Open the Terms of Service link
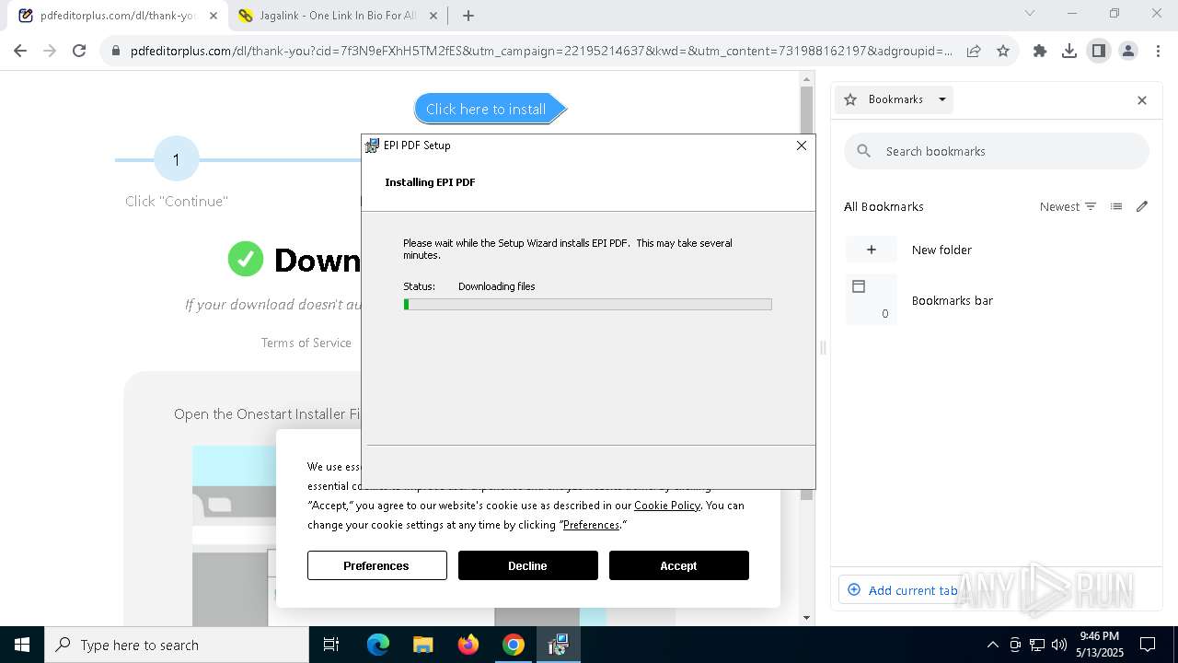Image resolution: width=1178 pixels, height=663 pixels. [306, 343]
